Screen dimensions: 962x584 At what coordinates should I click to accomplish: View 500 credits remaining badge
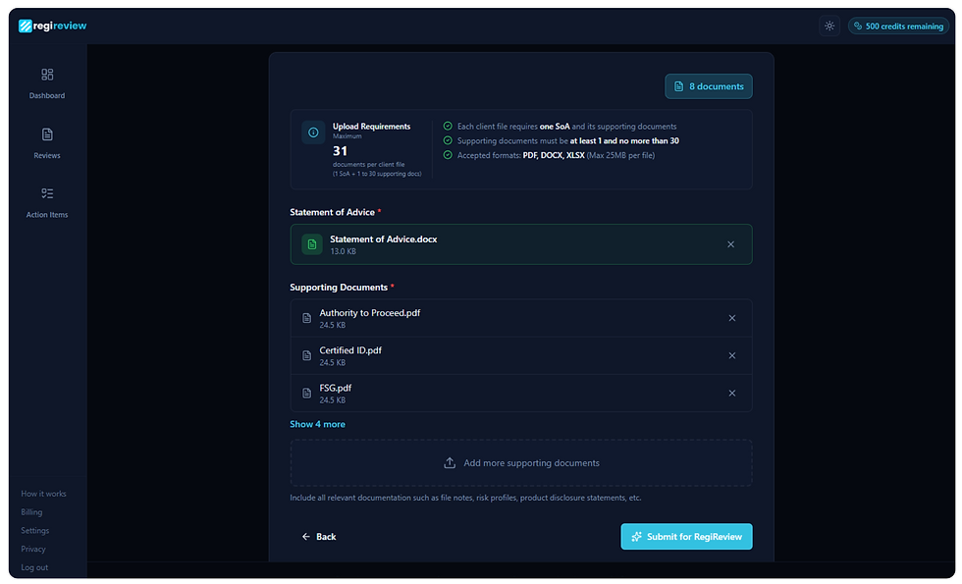899,26
